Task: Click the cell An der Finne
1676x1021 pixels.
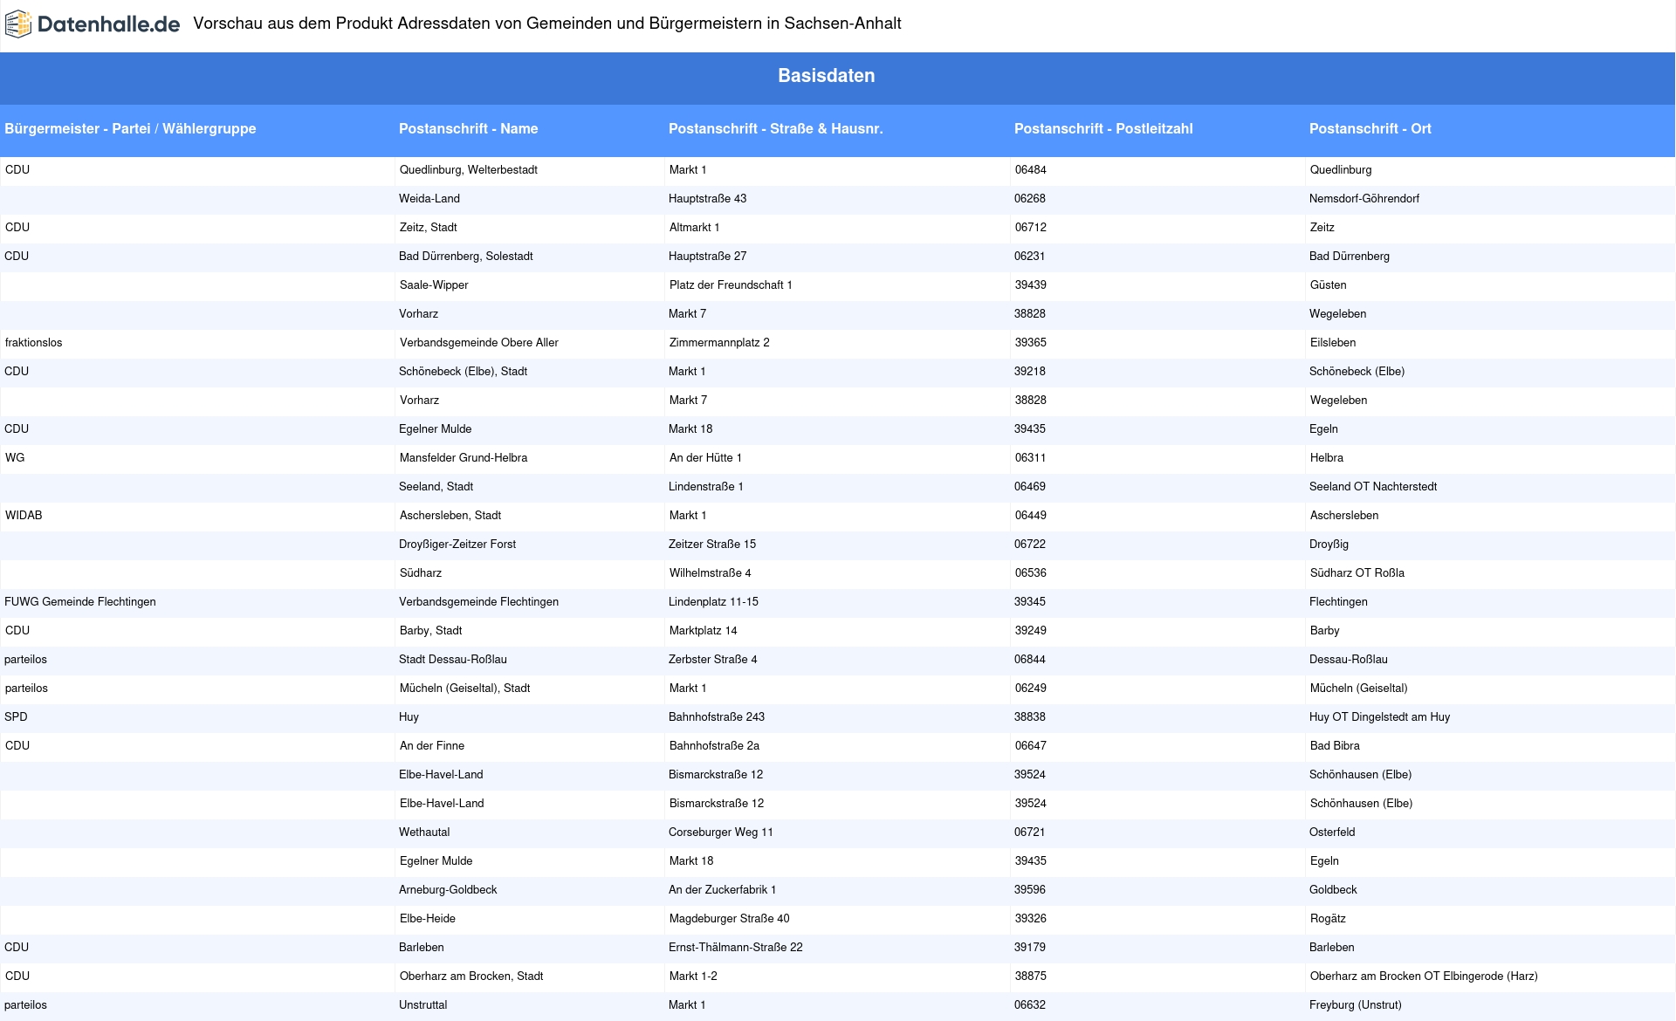Action: [x=431, y=746]
